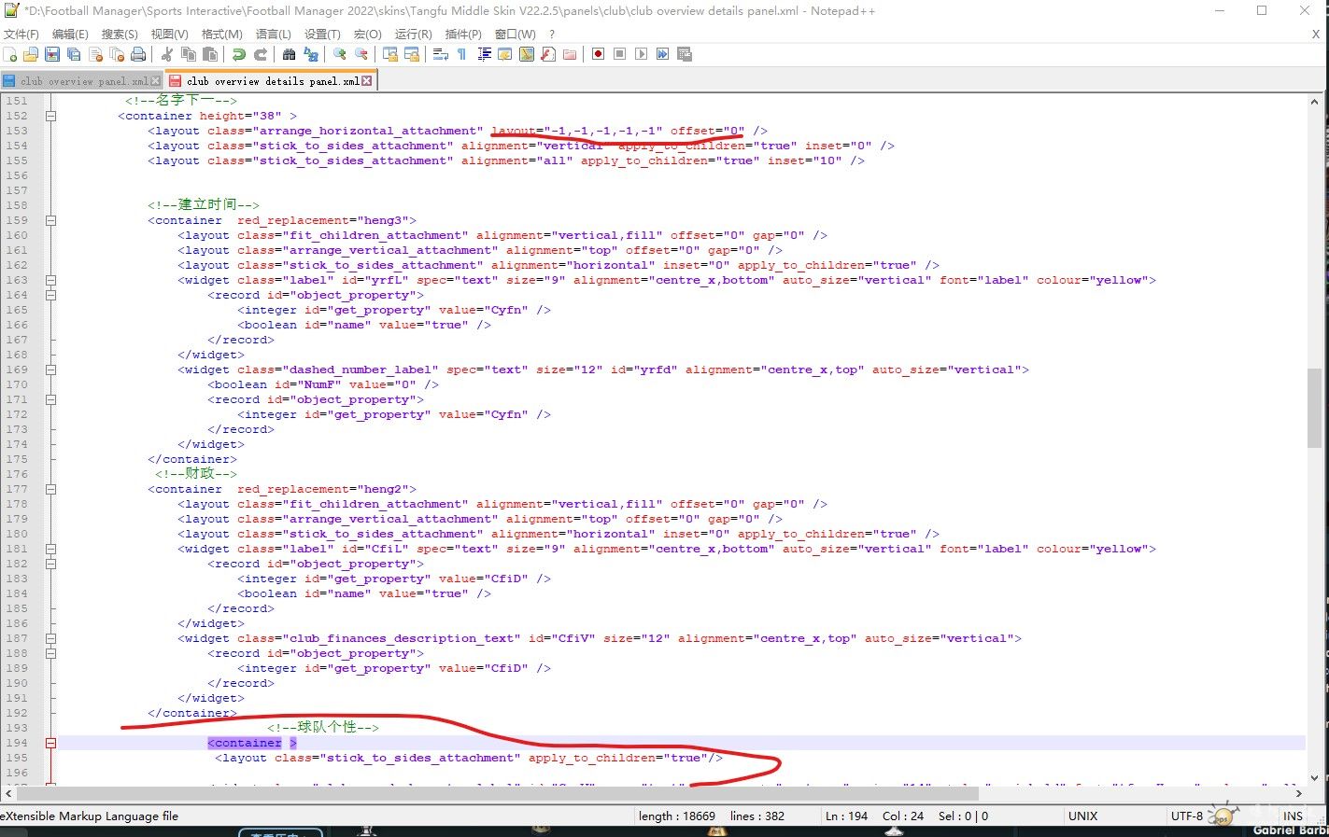Collapse the widget fold at line 163

51,280
